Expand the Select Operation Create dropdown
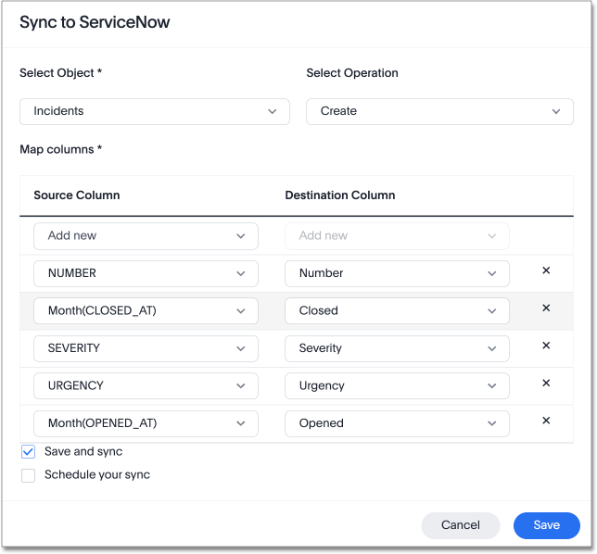The width and height of the screenshot is (597, 554). pos(439,111)
